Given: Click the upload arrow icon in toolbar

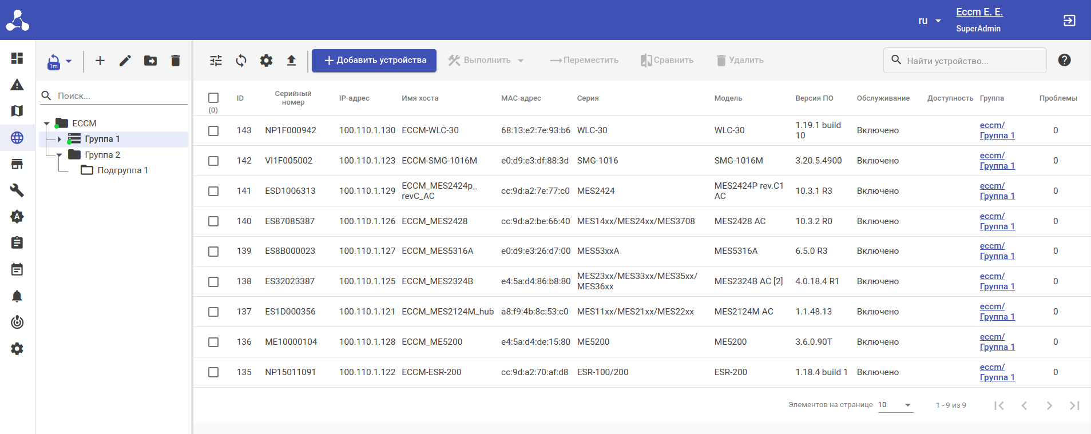Looking at the screenshot, I should (291, 61).
